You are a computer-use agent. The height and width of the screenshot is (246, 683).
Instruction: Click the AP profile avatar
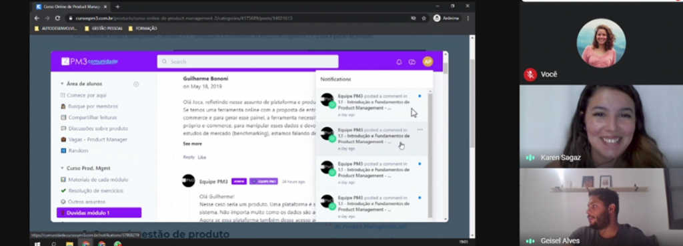click(x=428, y=62)
